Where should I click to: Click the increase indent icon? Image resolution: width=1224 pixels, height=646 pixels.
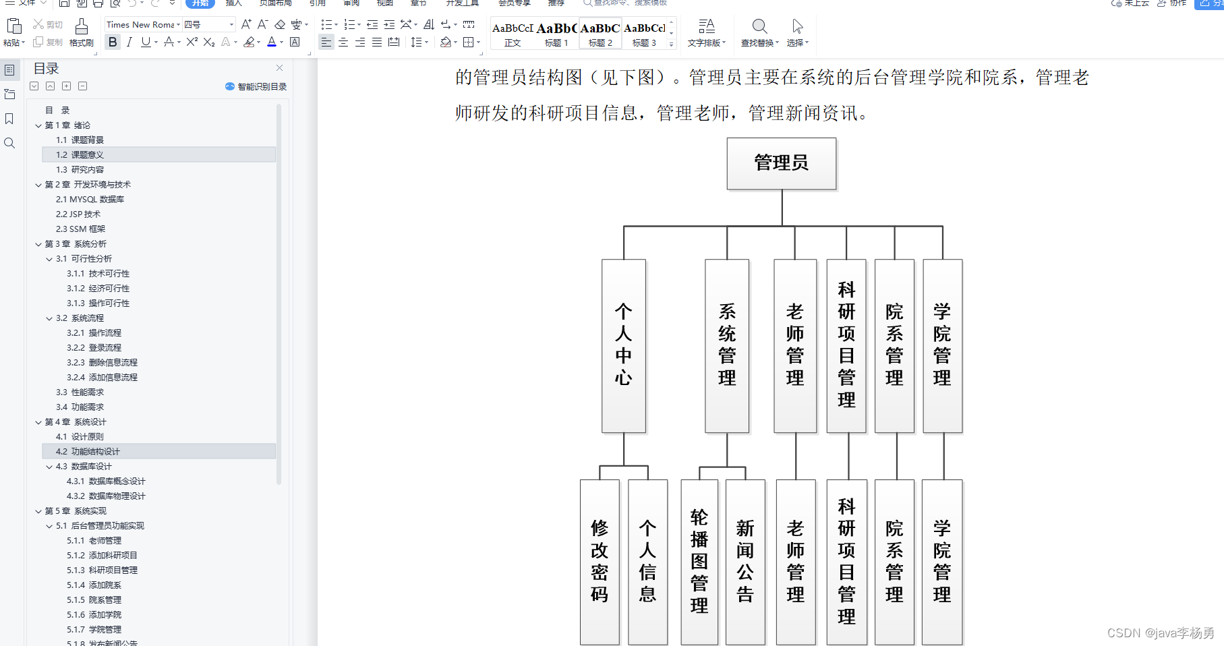coord(389,25)
